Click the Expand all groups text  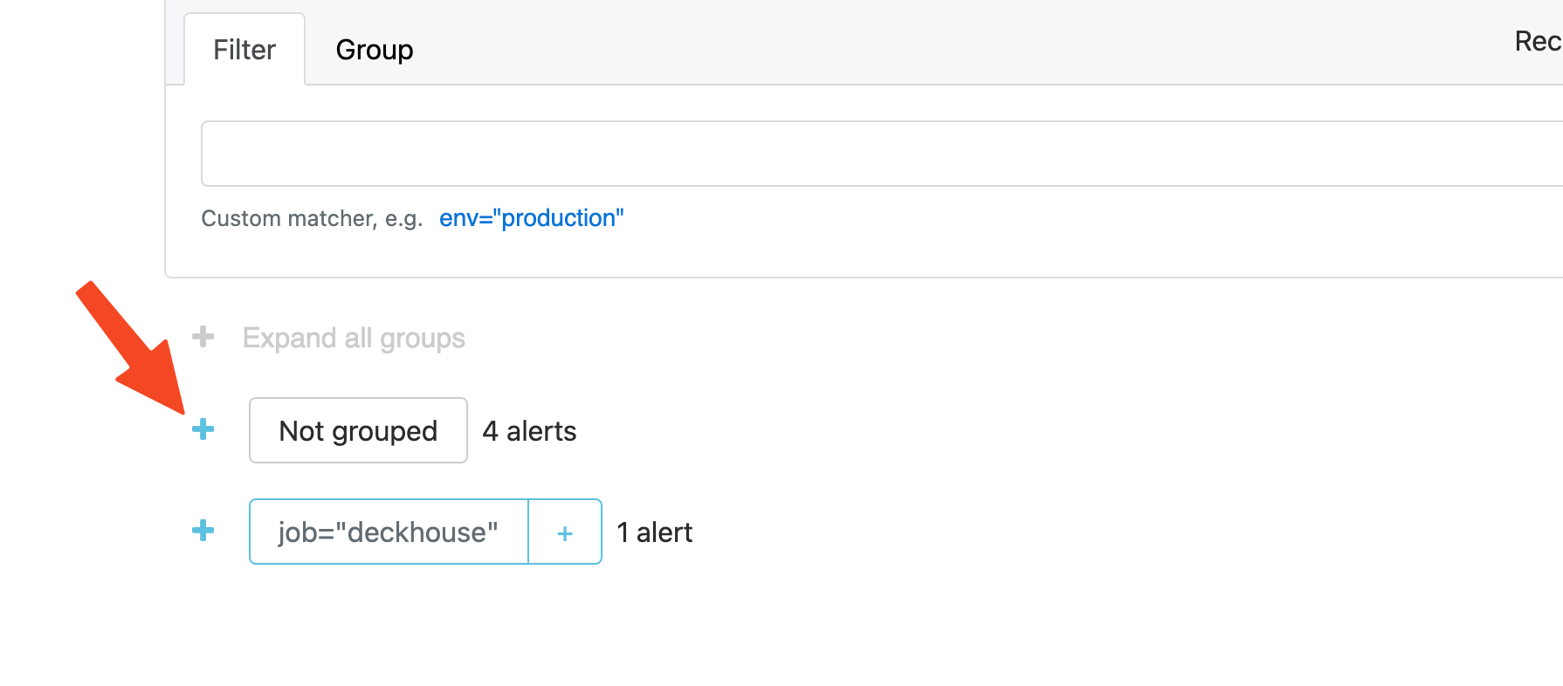[354, 338]
